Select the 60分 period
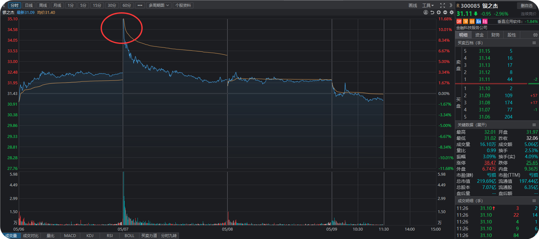This screenshot has height=239, width=539. [127, 5]
